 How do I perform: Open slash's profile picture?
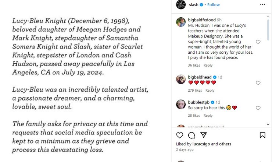181,5
